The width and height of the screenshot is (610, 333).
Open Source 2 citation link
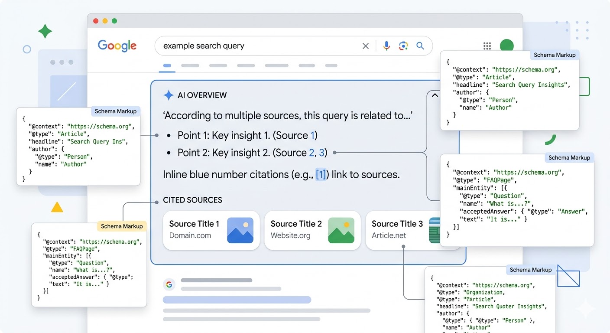pyautogui.click(x=311, y=153)
